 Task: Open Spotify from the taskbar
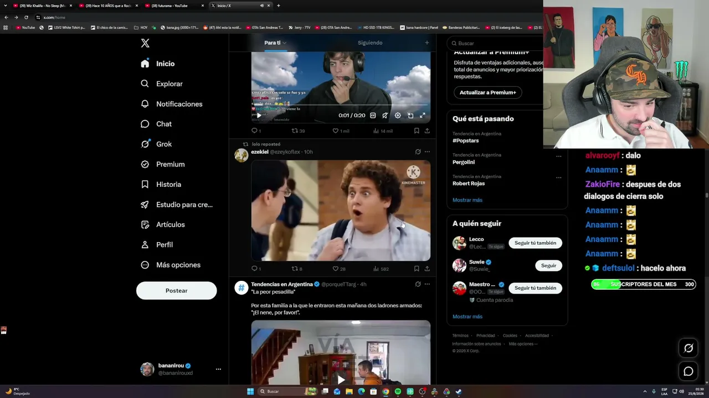398,391
